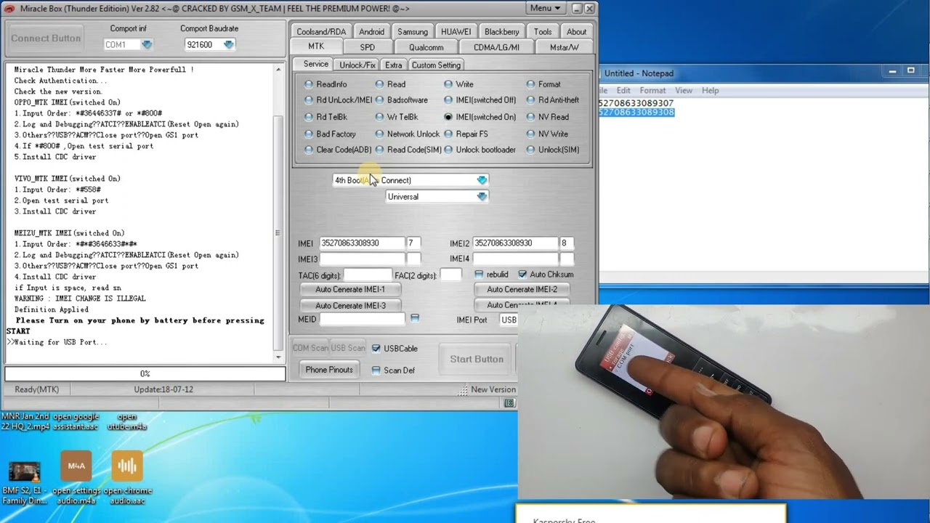Select the NV Write option
This screenshot has height=523, width=930.
pyautogui.click(x=530, y=134)
